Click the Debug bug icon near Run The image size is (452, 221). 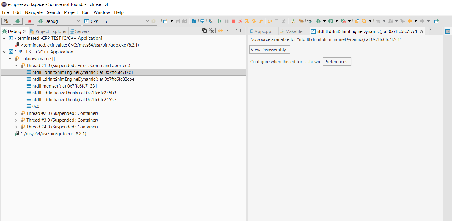[x=318, y=21]
